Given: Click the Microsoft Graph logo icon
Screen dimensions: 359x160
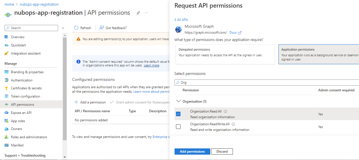Looking at the screenshot, I should pyautogui.click(x=178, y=29).
